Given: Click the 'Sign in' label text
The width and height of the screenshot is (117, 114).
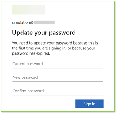Looking at the screenshot, I should 89,104.
